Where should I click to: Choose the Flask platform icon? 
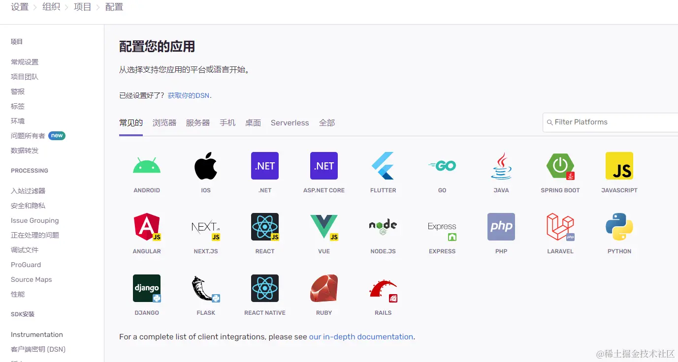click(x=206, y=288)
